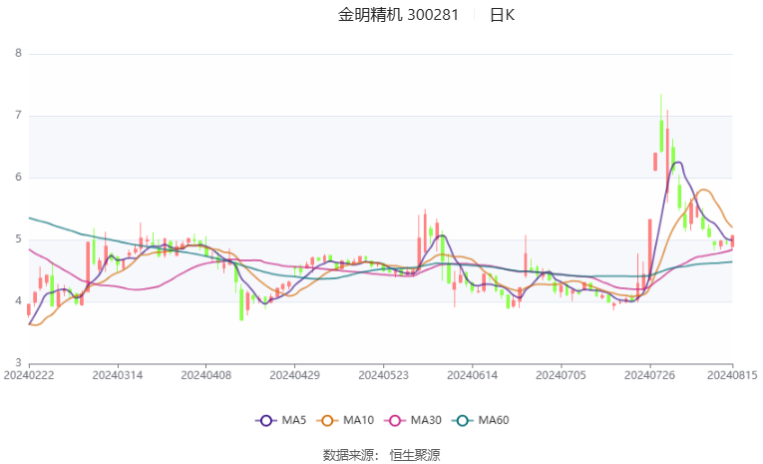
Task: Click the x-axis date 20240614
Action: pyautogui.click(x=472, y=375)
